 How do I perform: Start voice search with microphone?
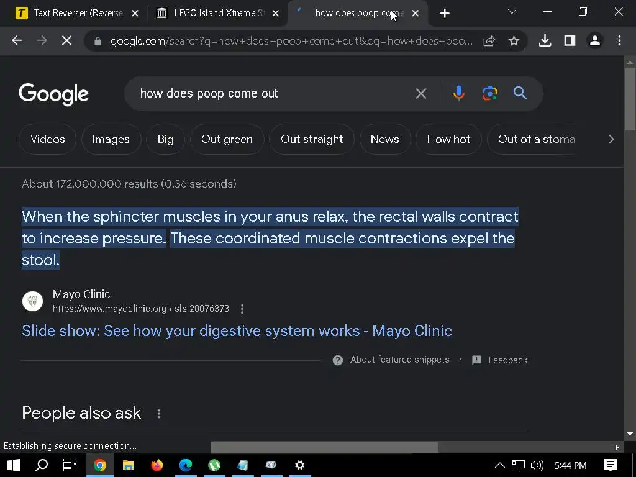click(459, 93)
